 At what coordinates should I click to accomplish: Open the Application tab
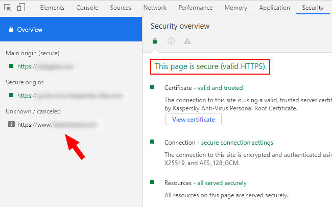275,8
